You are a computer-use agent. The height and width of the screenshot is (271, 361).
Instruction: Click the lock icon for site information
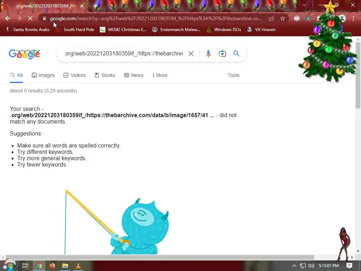(x=44, y=18)
